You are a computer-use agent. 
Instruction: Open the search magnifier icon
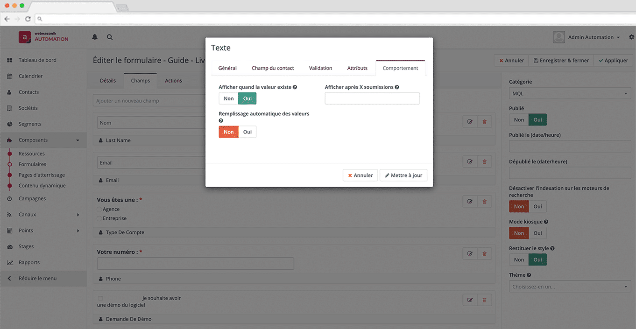click(110, 37)
